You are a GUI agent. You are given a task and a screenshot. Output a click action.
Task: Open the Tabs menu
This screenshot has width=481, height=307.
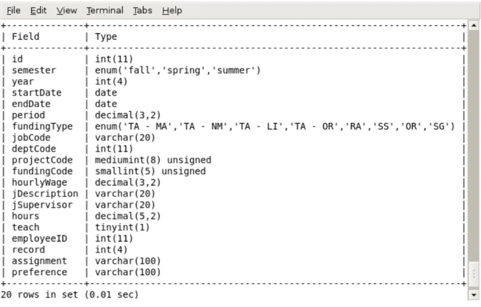pyautogui.click(x=142, y=11)
